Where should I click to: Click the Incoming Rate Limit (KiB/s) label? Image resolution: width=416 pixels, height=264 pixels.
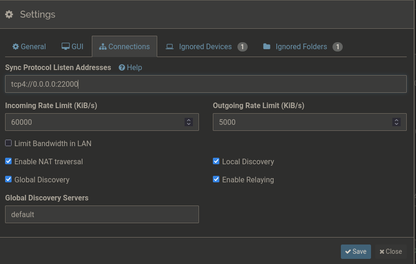coord(51,106)
